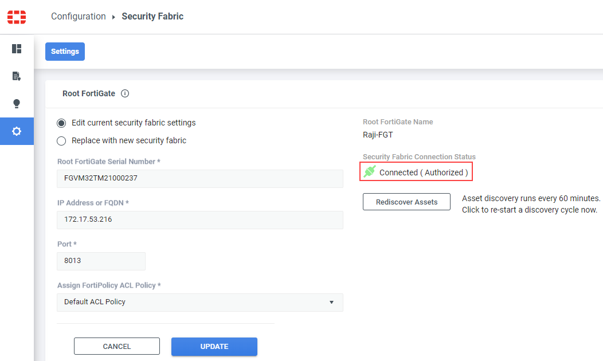Select the gear configuration sidebar icon
Image resolution: width=603 pixels, height=361 pixels.
coord(17,131)
